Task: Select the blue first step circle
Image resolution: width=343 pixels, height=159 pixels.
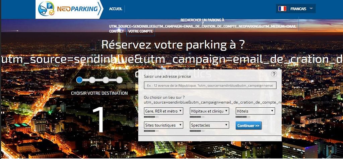Action: pos(79,80)
